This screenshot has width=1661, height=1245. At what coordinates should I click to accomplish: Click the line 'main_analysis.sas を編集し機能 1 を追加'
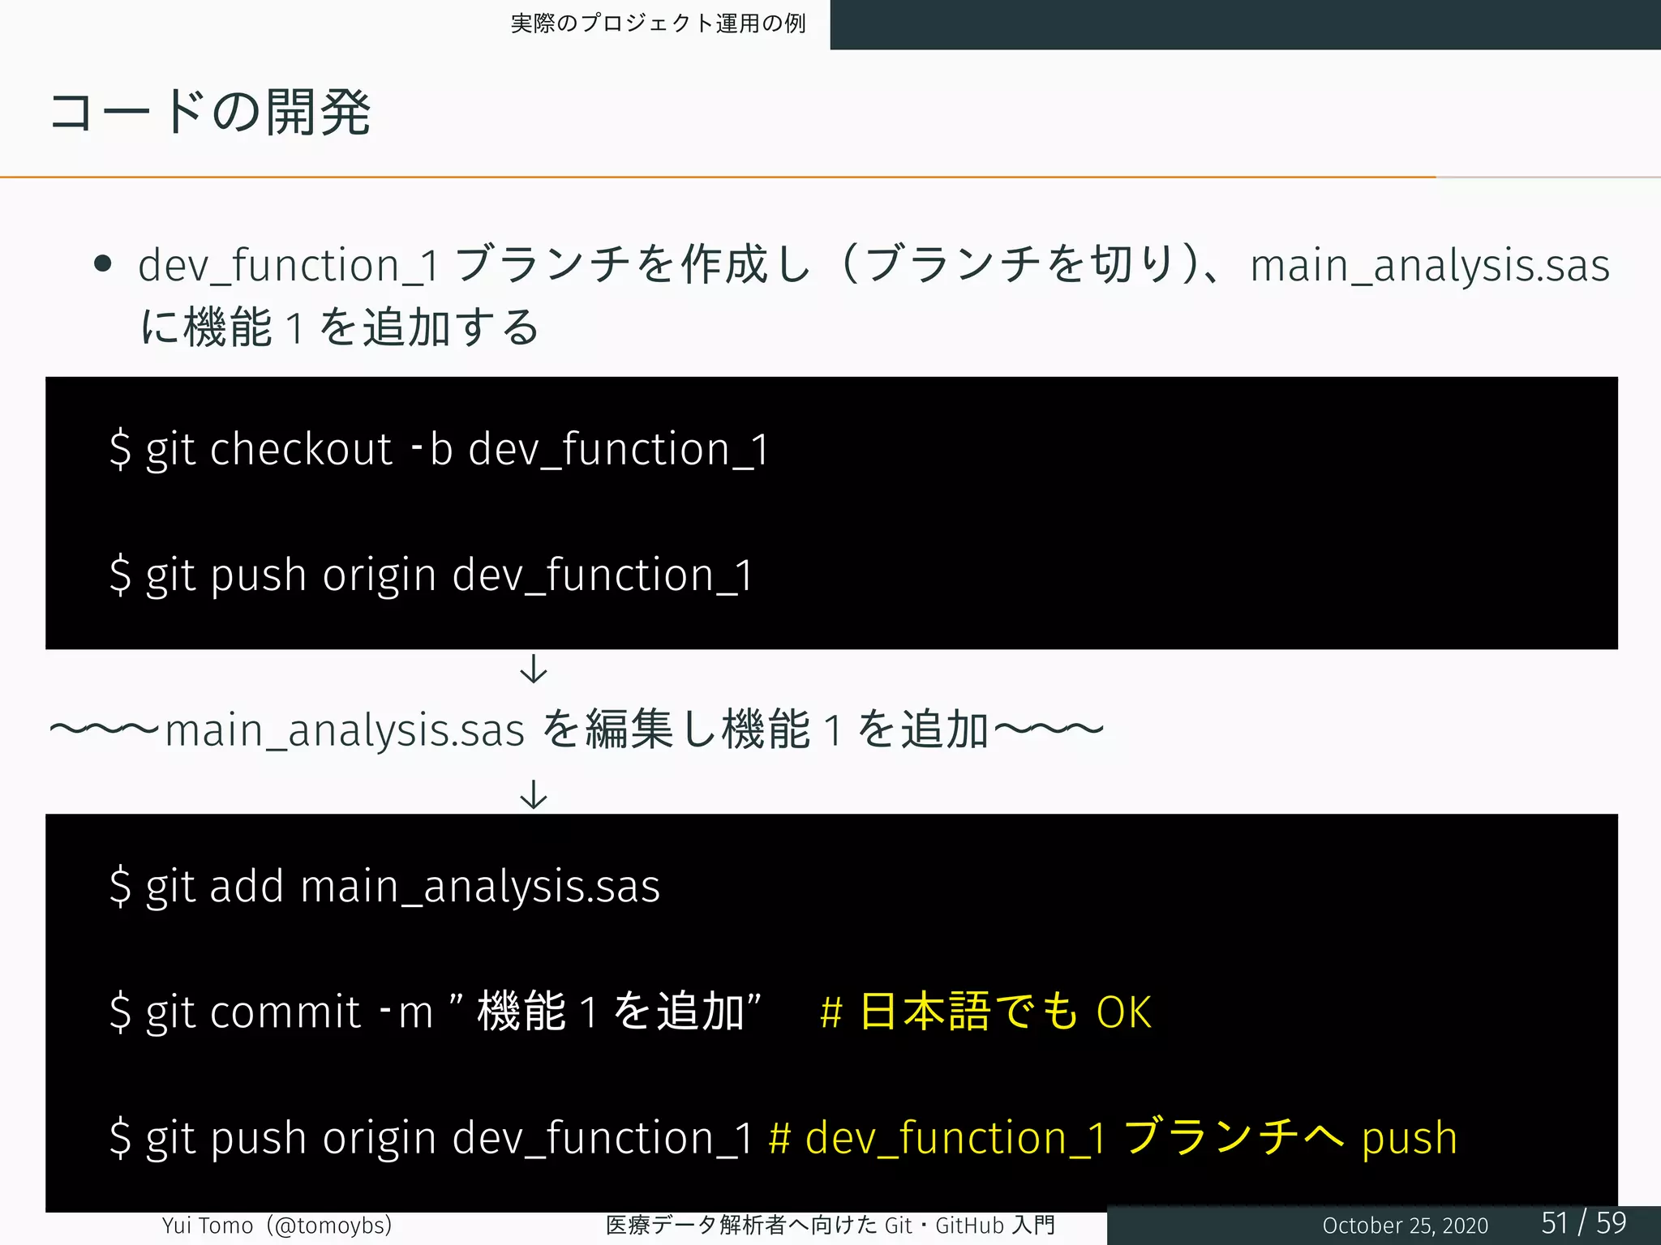tap(577, 729)
